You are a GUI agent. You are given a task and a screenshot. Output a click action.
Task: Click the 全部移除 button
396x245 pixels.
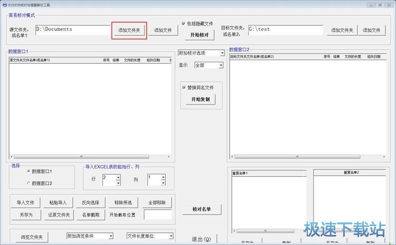157,203
